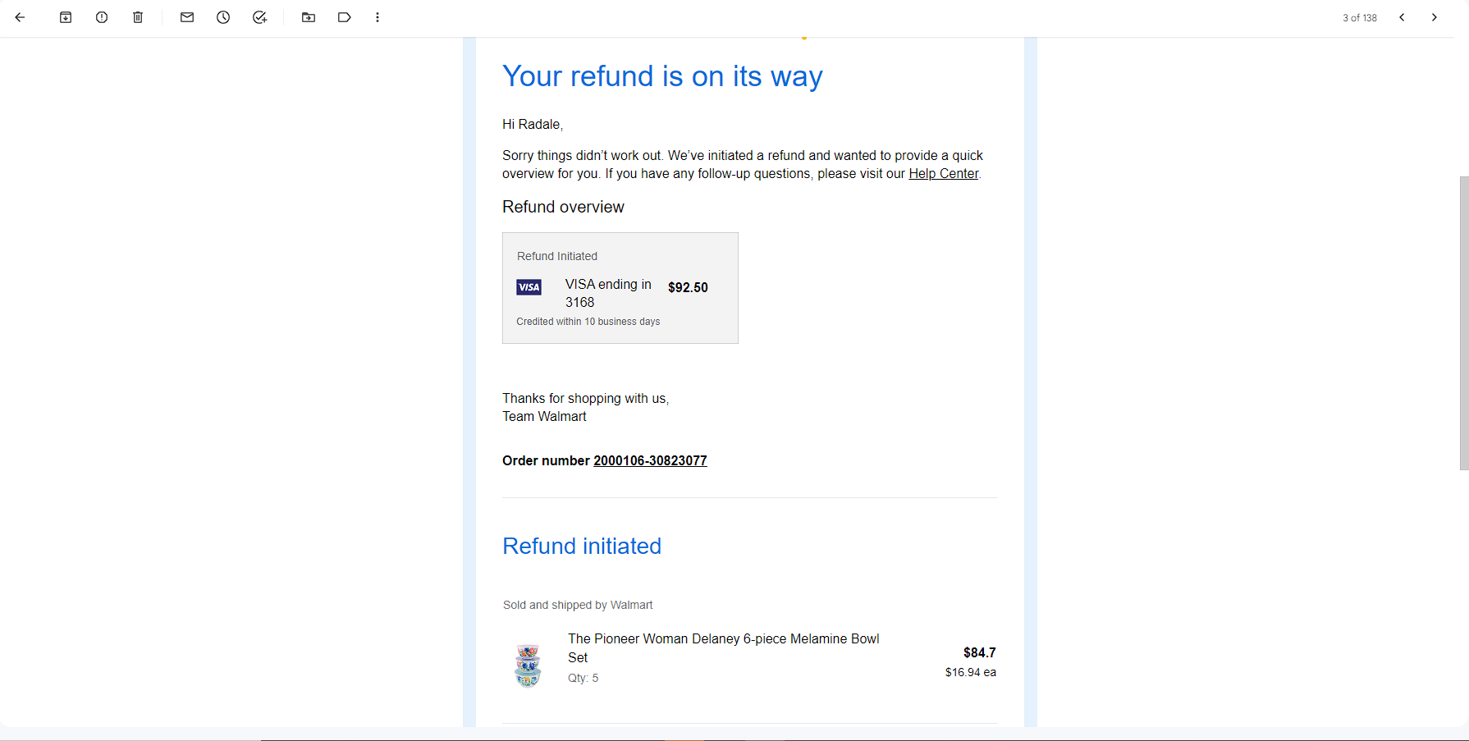Go back to inbox with arrow
This screenshot has height=741, width=1469.
pyautogui.click(x=21, y=17)
